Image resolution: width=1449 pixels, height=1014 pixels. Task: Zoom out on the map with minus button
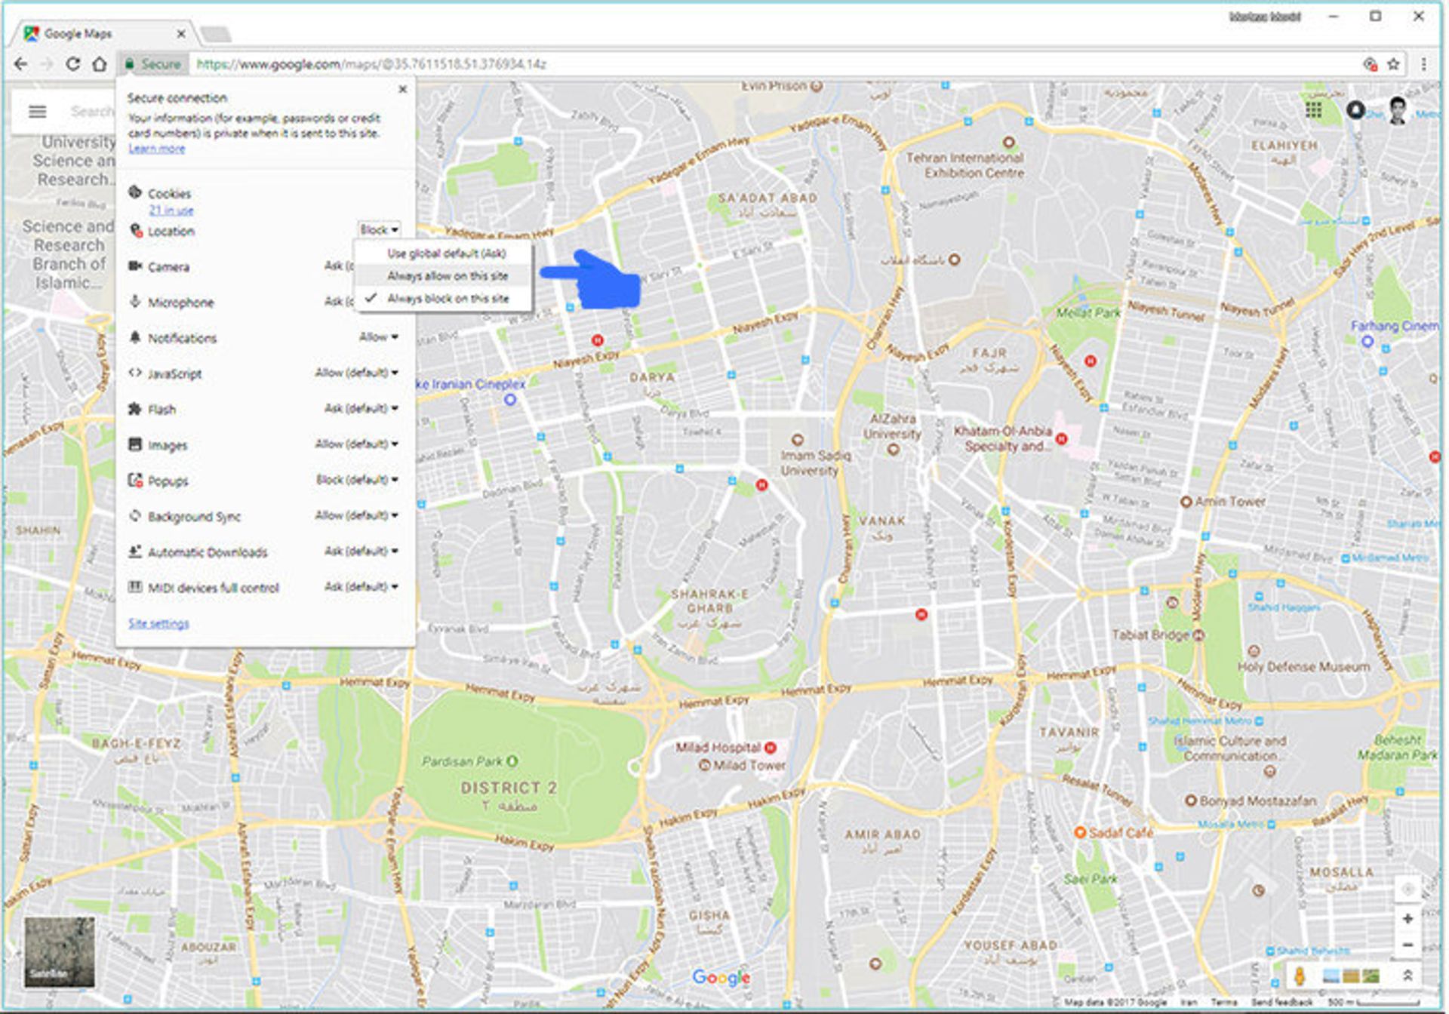1407,945
